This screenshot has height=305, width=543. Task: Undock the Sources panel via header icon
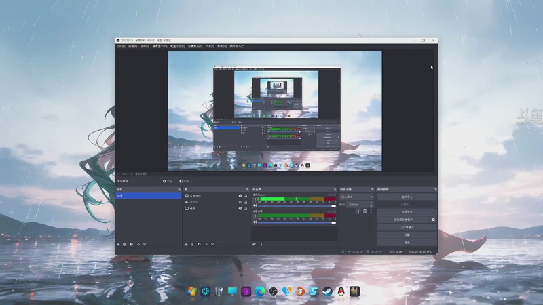point(247,190)
